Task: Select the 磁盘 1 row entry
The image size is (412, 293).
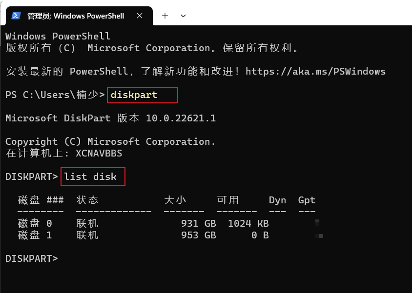Action: [35, 235]
